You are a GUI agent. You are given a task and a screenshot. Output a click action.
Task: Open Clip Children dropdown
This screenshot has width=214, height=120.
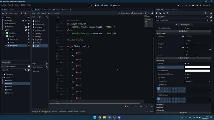(x=197, y=81)
